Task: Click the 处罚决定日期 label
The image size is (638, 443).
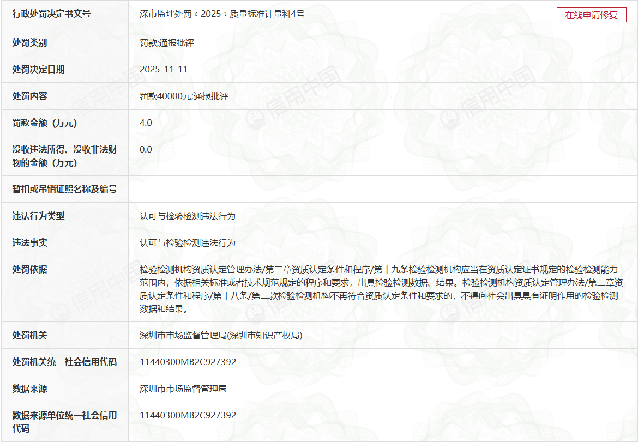Action: [38, 69]
